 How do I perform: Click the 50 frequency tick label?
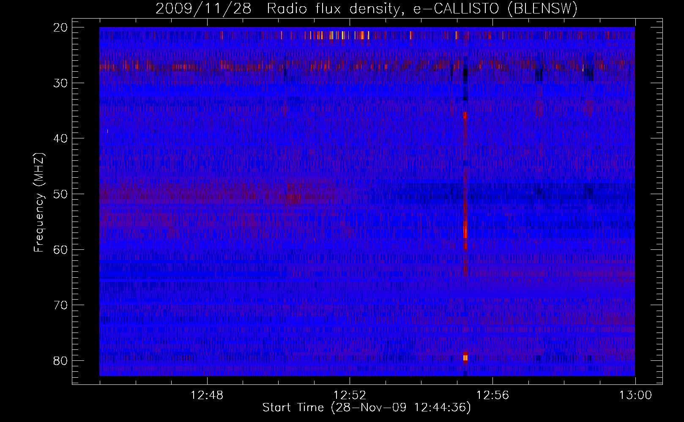(x=61, y=194)
